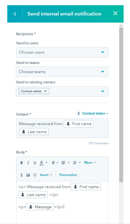The width and height of the screenshot is (130, 224).
Task: Open text alignment options
Action: point(55,163)
